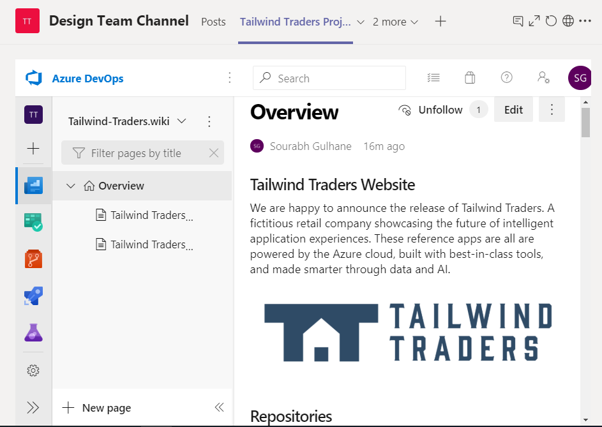Open the Boards hub icon

click(x=33, y=222)
